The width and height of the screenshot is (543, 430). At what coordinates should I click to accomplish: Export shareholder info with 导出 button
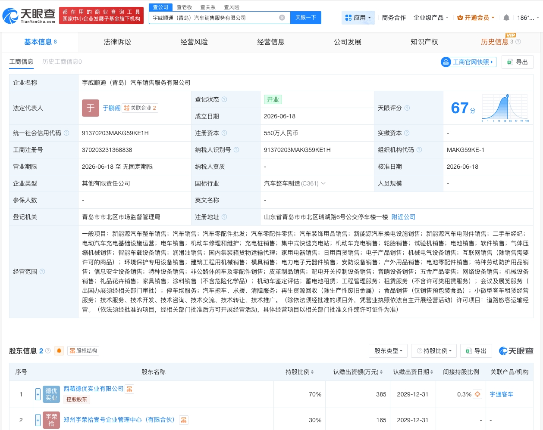pyautogui.click(x=476, y=351)
